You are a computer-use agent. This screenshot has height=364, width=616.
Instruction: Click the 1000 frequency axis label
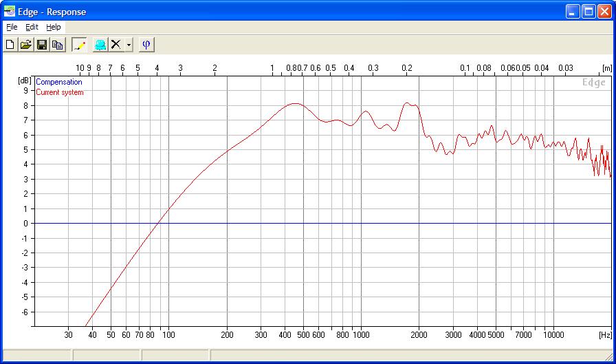coord(361,335)
